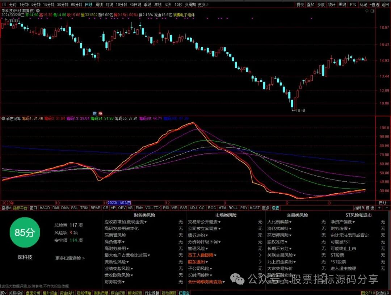391x295 pixels.
Task: Click the 标记 mark button
Action: point(363,4)
